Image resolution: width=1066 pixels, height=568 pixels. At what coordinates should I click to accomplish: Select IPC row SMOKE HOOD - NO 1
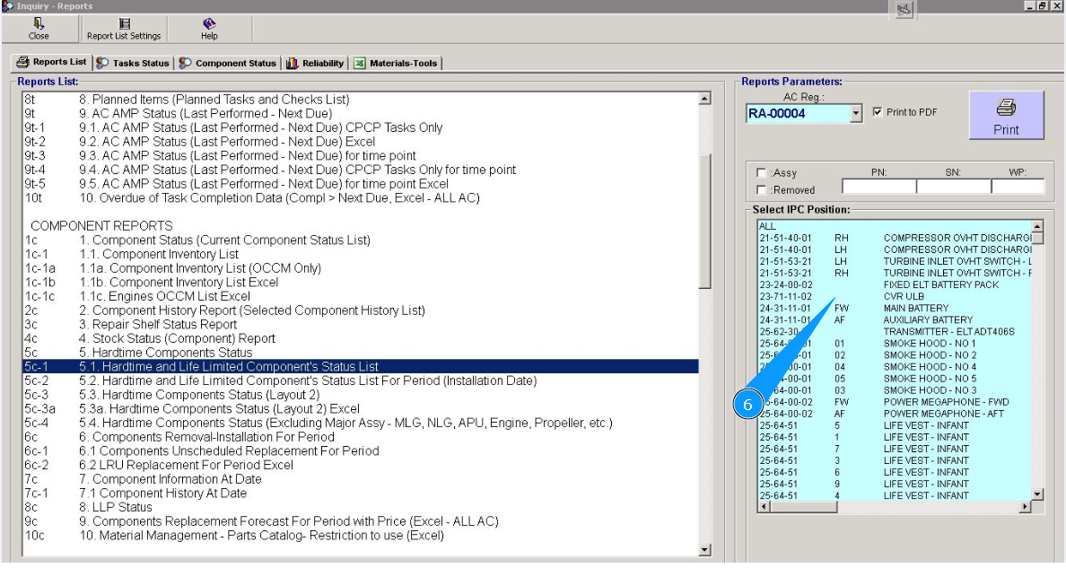895,344
